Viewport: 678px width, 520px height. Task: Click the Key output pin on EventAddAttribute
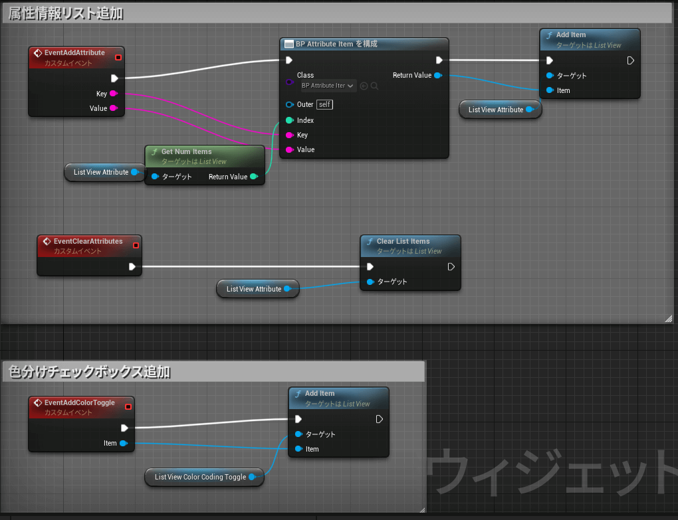pyautogui.click(x=113, y=94)
